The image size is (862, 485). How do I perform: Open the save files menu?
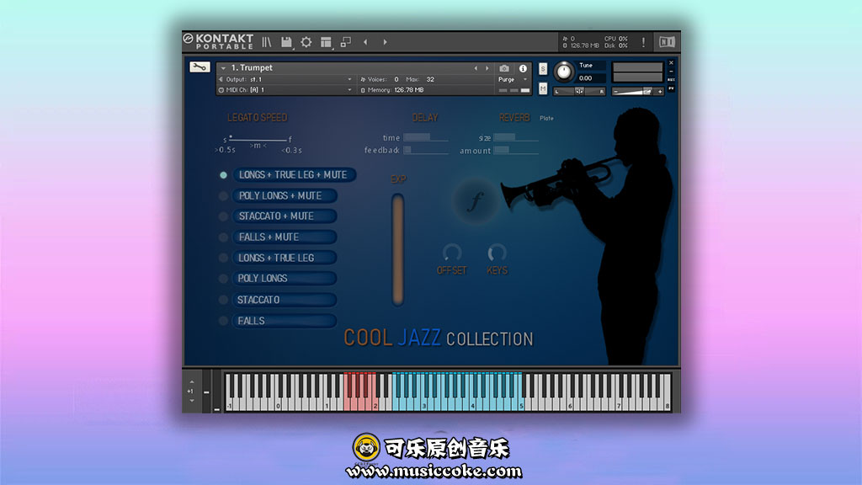(x=286, y=42)
